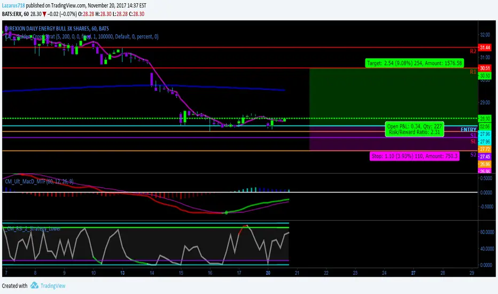Image resolution: width=498 pixels, height=294 pixels.
Task: Click the O:28.28 open value
Action: [x=86, y=14]
